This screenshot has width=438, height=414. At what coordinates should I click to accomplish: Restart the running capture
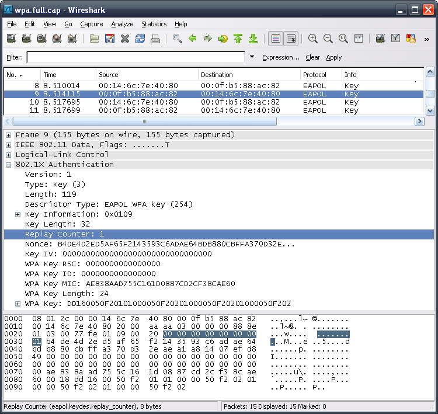tap(72, 39)
